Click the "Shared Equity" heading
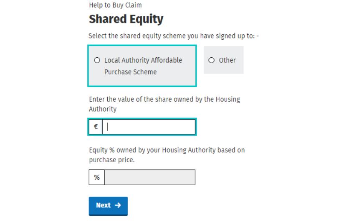The width and height of the screenshot is (354, 222). pos(126,19)
